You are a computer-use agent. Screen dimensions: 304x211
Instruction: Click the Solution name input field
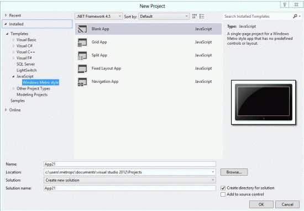(x=130, y=188)
